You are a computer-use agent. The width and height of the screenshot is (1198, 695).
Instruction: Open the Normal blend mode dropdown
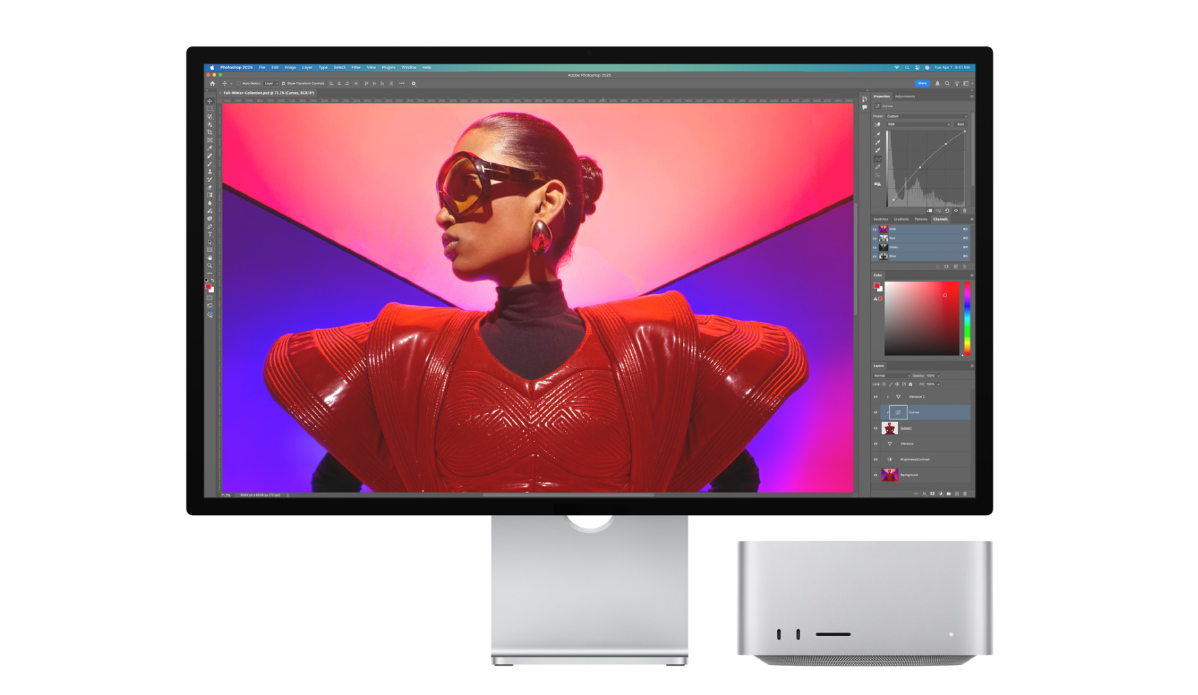coord(891,376)
